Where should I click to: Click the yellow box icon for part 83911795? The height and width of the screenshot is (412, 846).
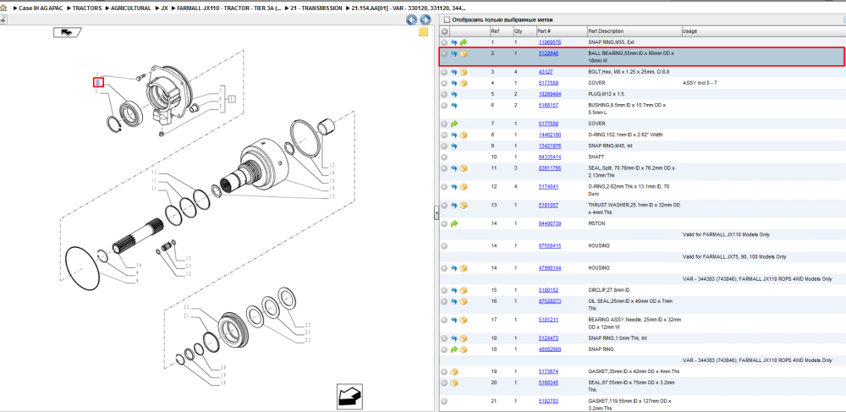[464, 168]
